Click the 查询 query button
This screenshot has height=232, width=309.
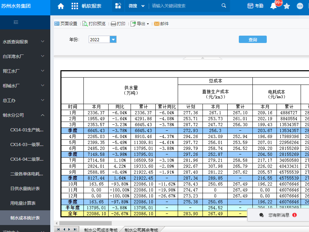tap(252, 39)
